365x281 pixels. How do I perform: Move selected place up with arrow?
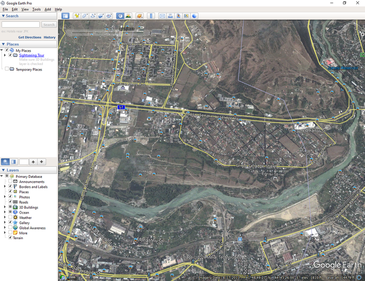tap(33, 162)
